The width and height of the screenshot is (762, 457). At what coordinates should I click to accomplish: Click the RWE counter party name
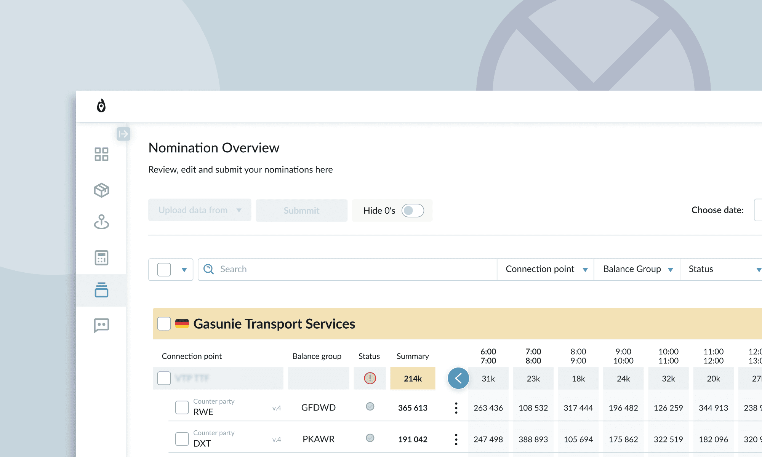point(203,412)
